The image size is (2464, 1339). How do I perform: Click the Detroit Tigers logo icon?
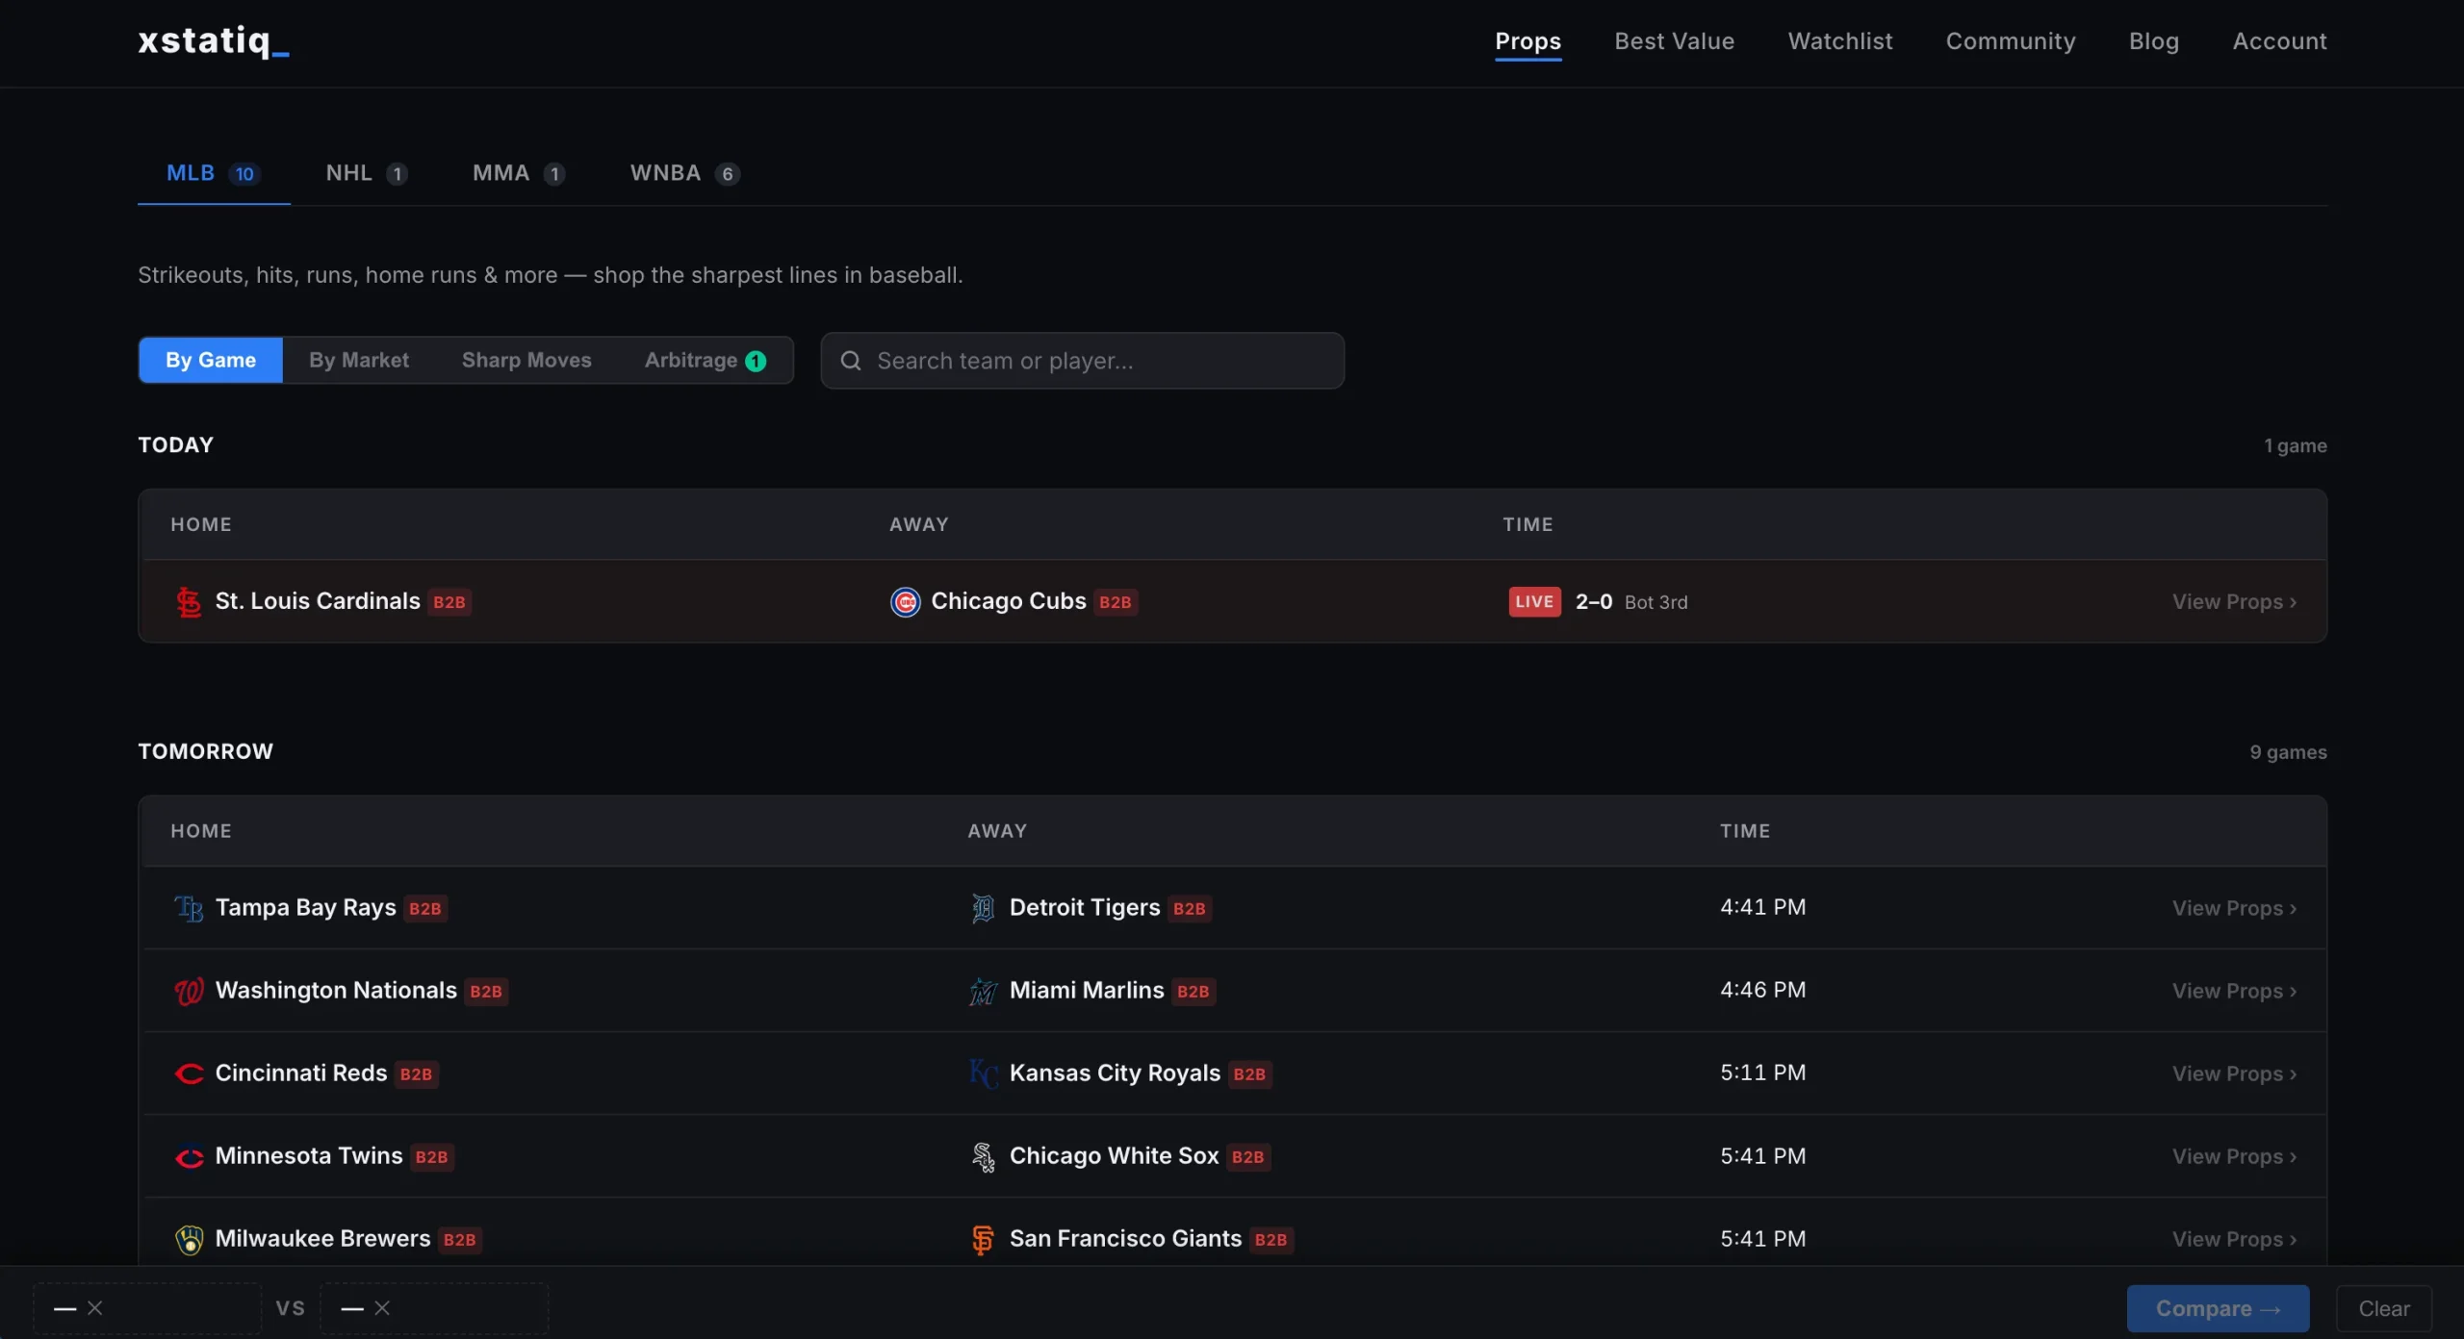click(983, 908)
